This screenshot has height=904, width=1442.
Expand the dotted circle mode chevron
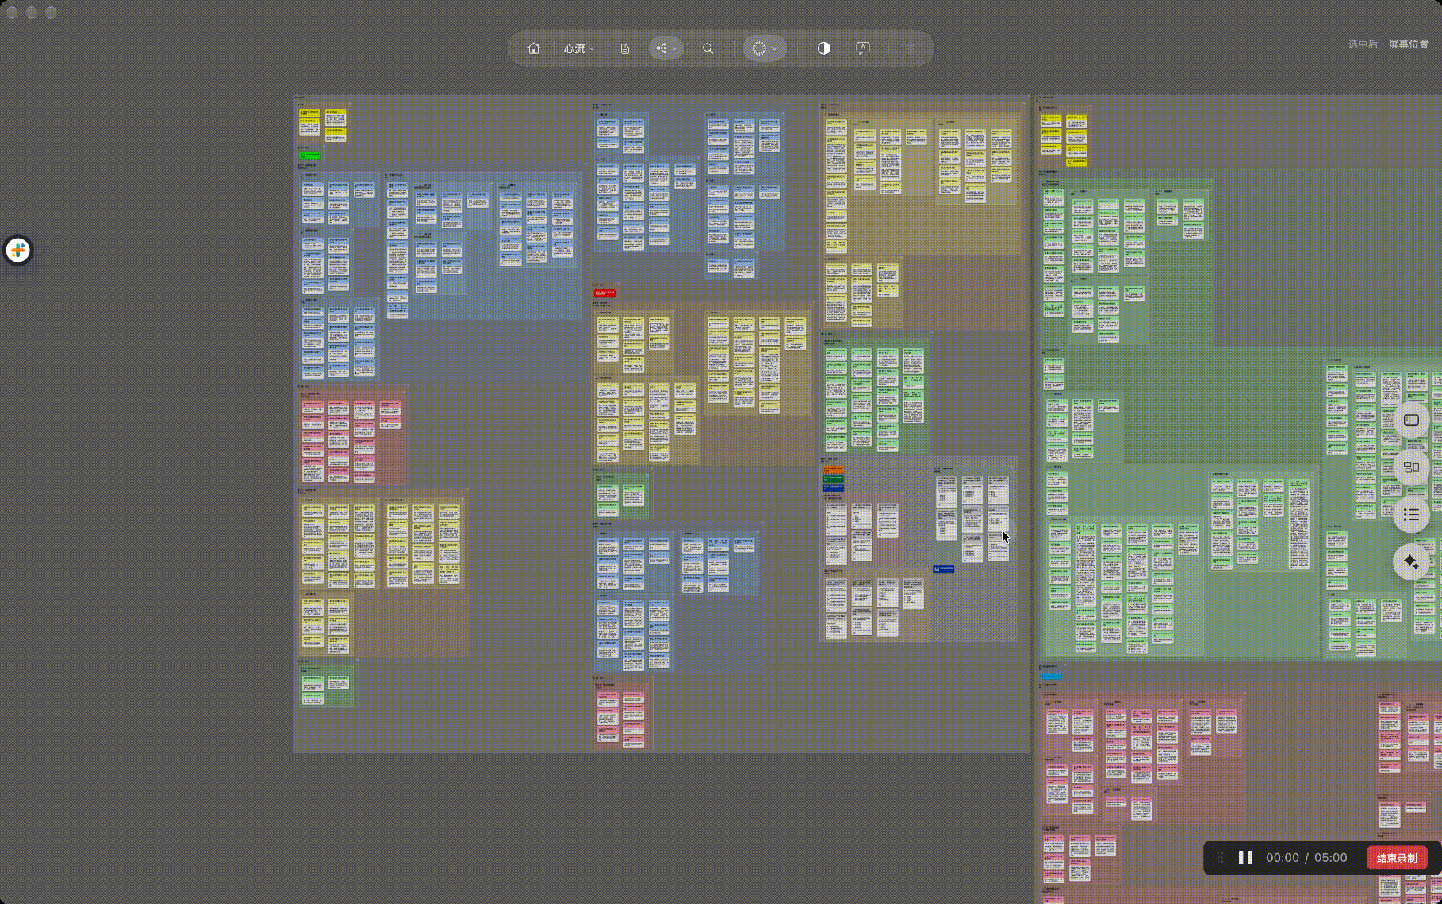(775, 48)
